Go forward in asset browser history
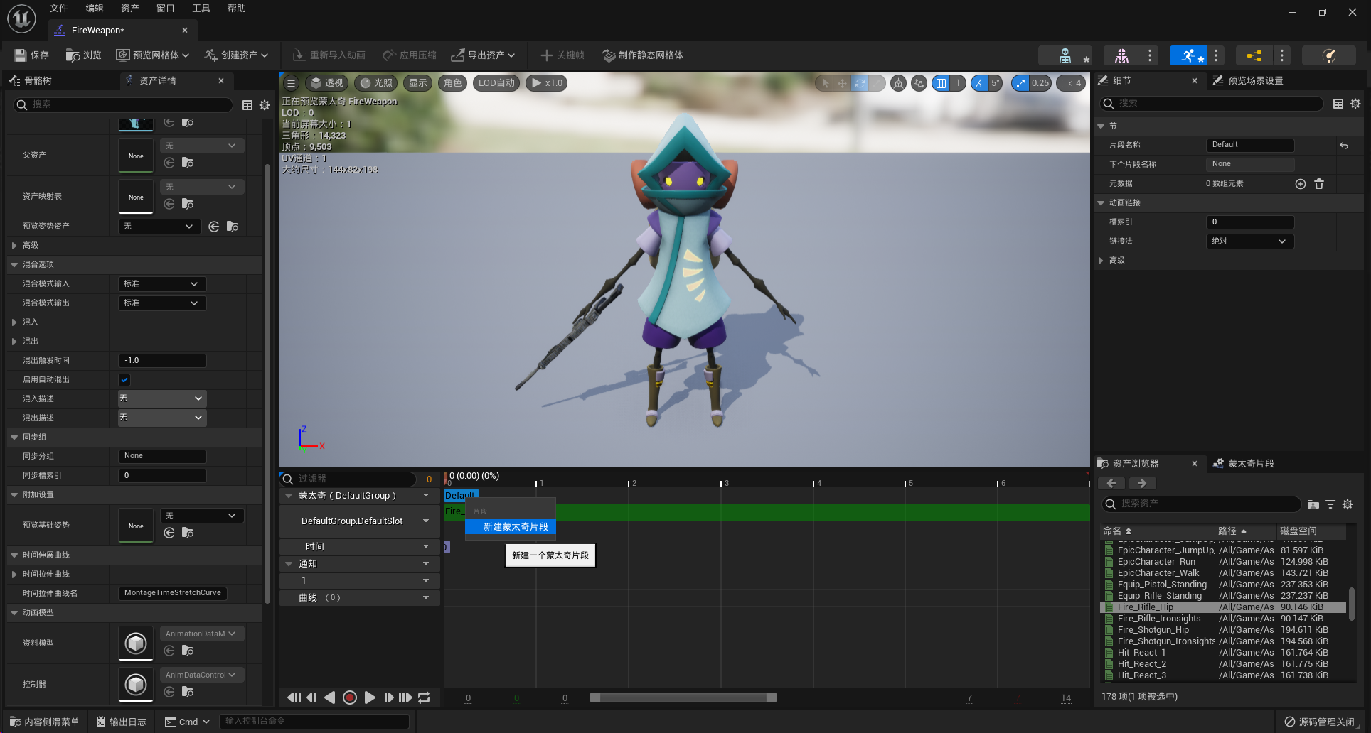Image resolution: width=1371 pixels, height=733 pixels. [x=1142, y=483]
